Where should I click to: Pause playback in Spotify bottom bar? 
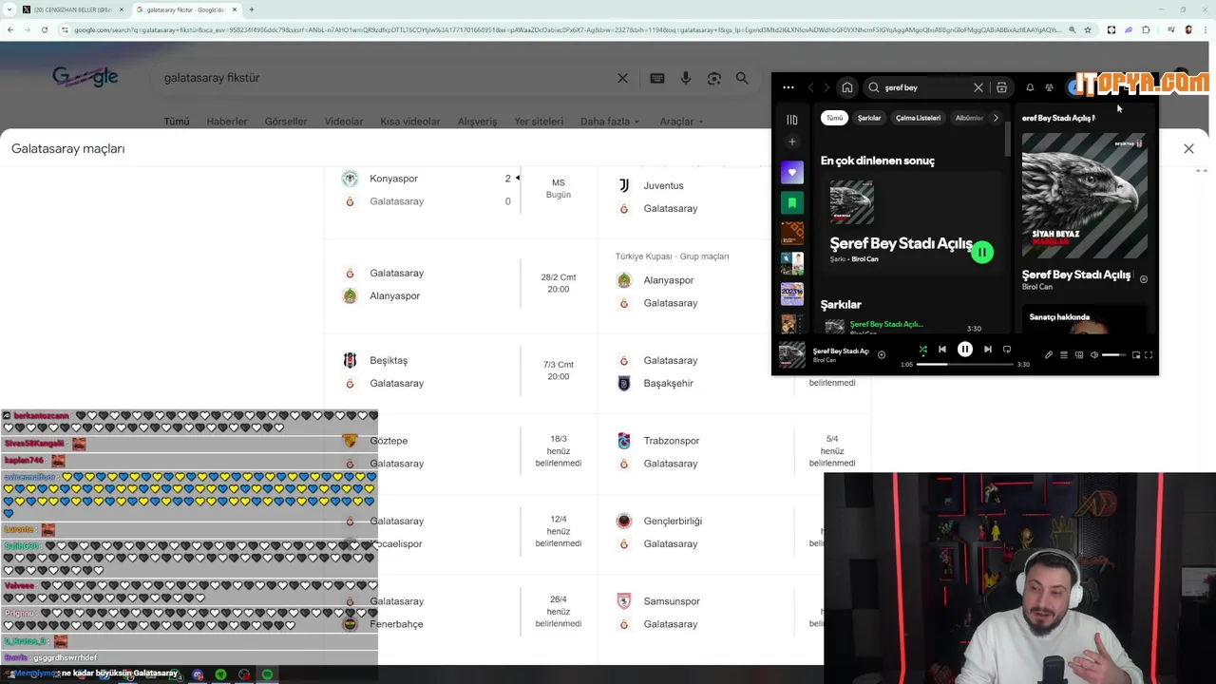pos(965,350)
